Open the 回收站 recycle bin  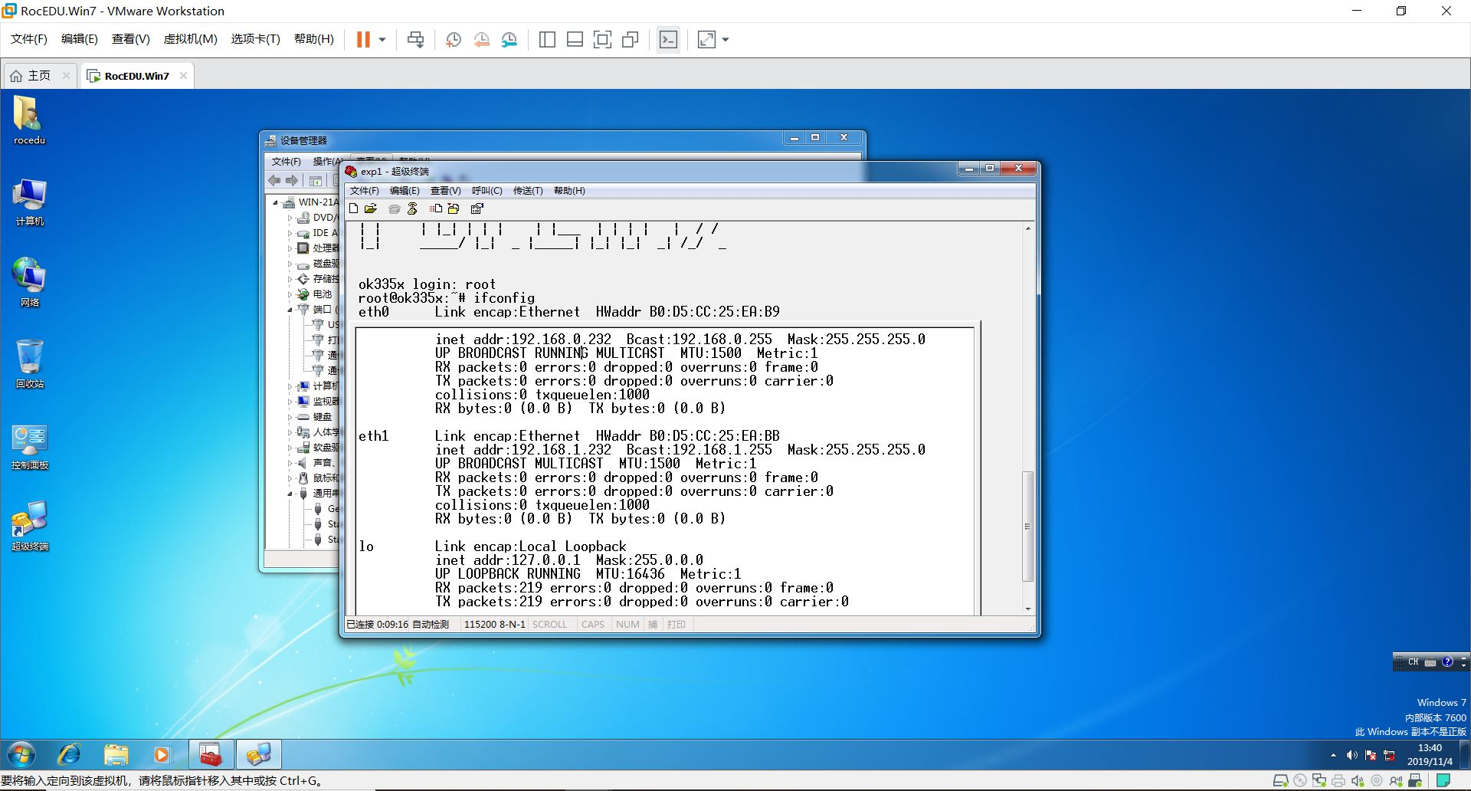29,364
